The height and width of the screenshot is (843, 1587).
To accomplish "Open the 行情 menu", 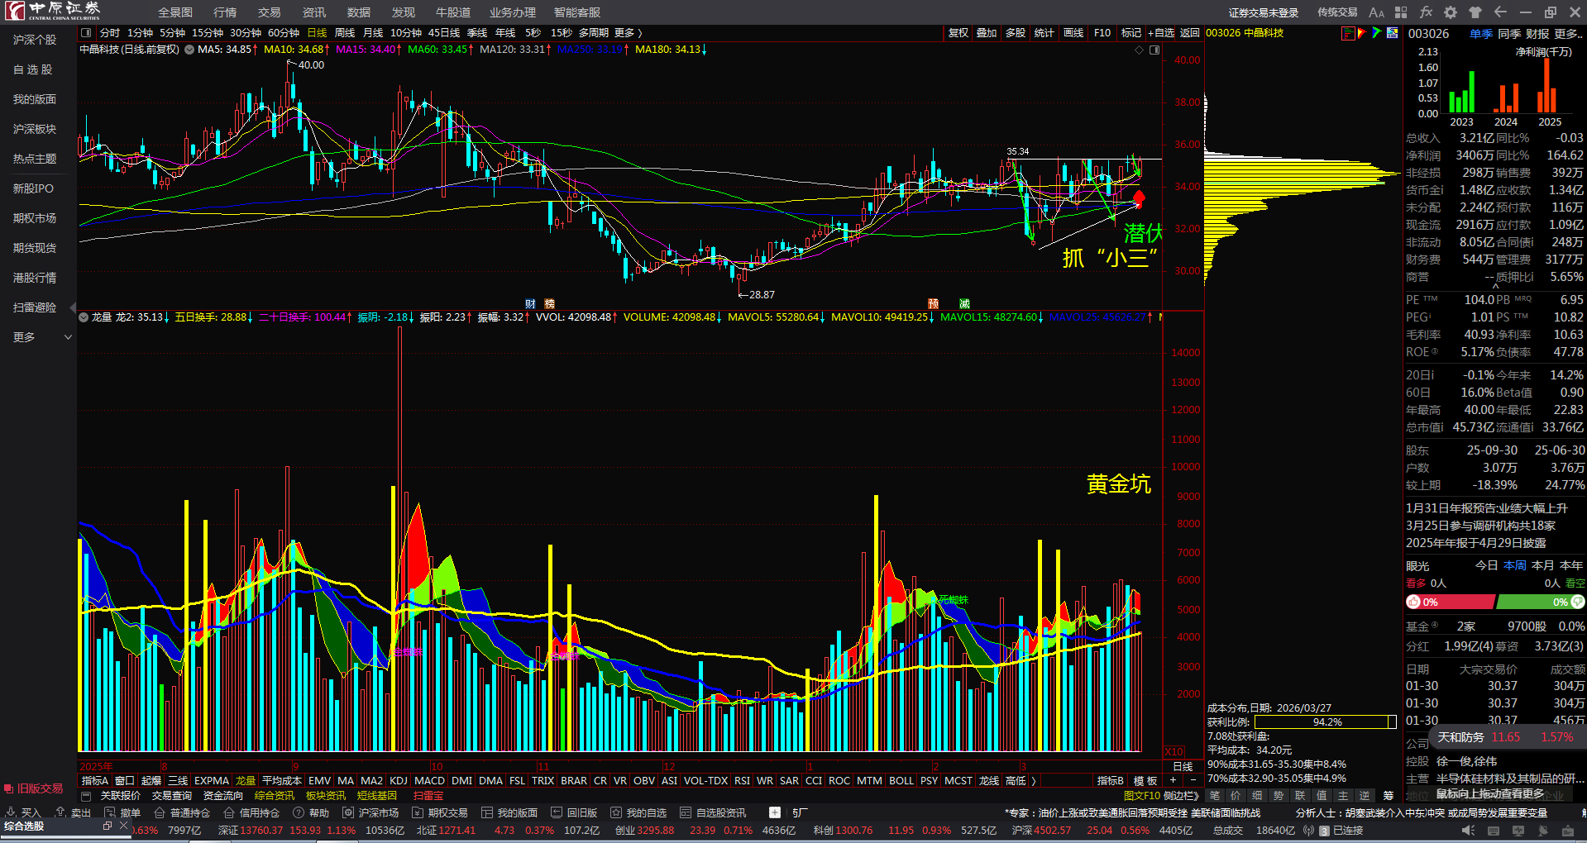I will click(225, 12).
